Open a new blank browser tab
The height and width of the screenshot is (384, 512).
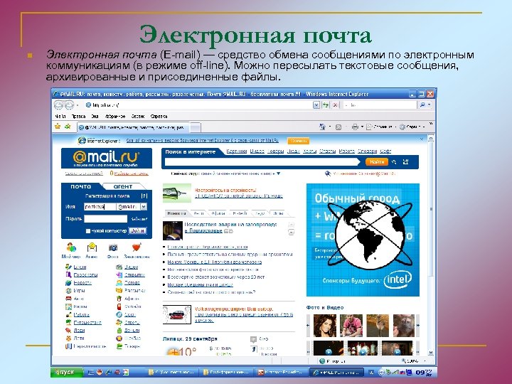click(195, 127)
